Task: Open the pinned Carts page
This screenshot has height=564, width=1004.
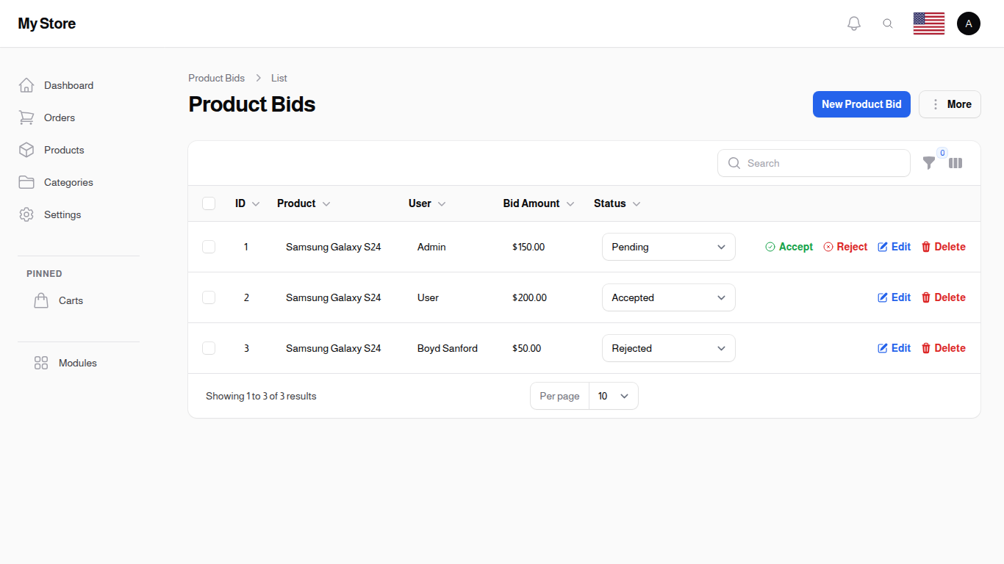Action: 71,300
